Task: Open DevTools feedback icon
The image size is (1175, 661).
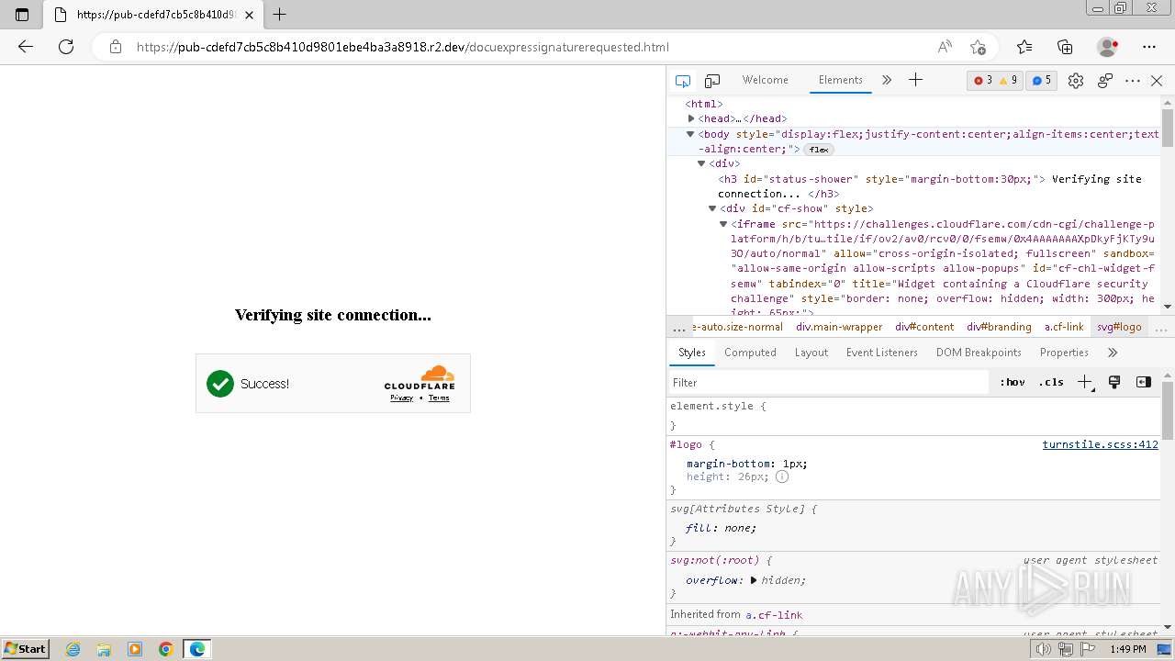Action: pyautogui.click(x=1105, y=81)
